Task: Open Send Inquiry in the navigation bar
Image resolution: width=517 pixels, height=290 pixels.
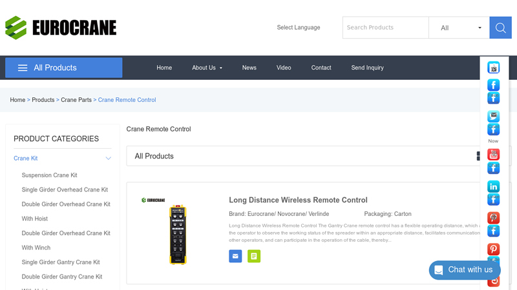Action: (x=367, y=68)
